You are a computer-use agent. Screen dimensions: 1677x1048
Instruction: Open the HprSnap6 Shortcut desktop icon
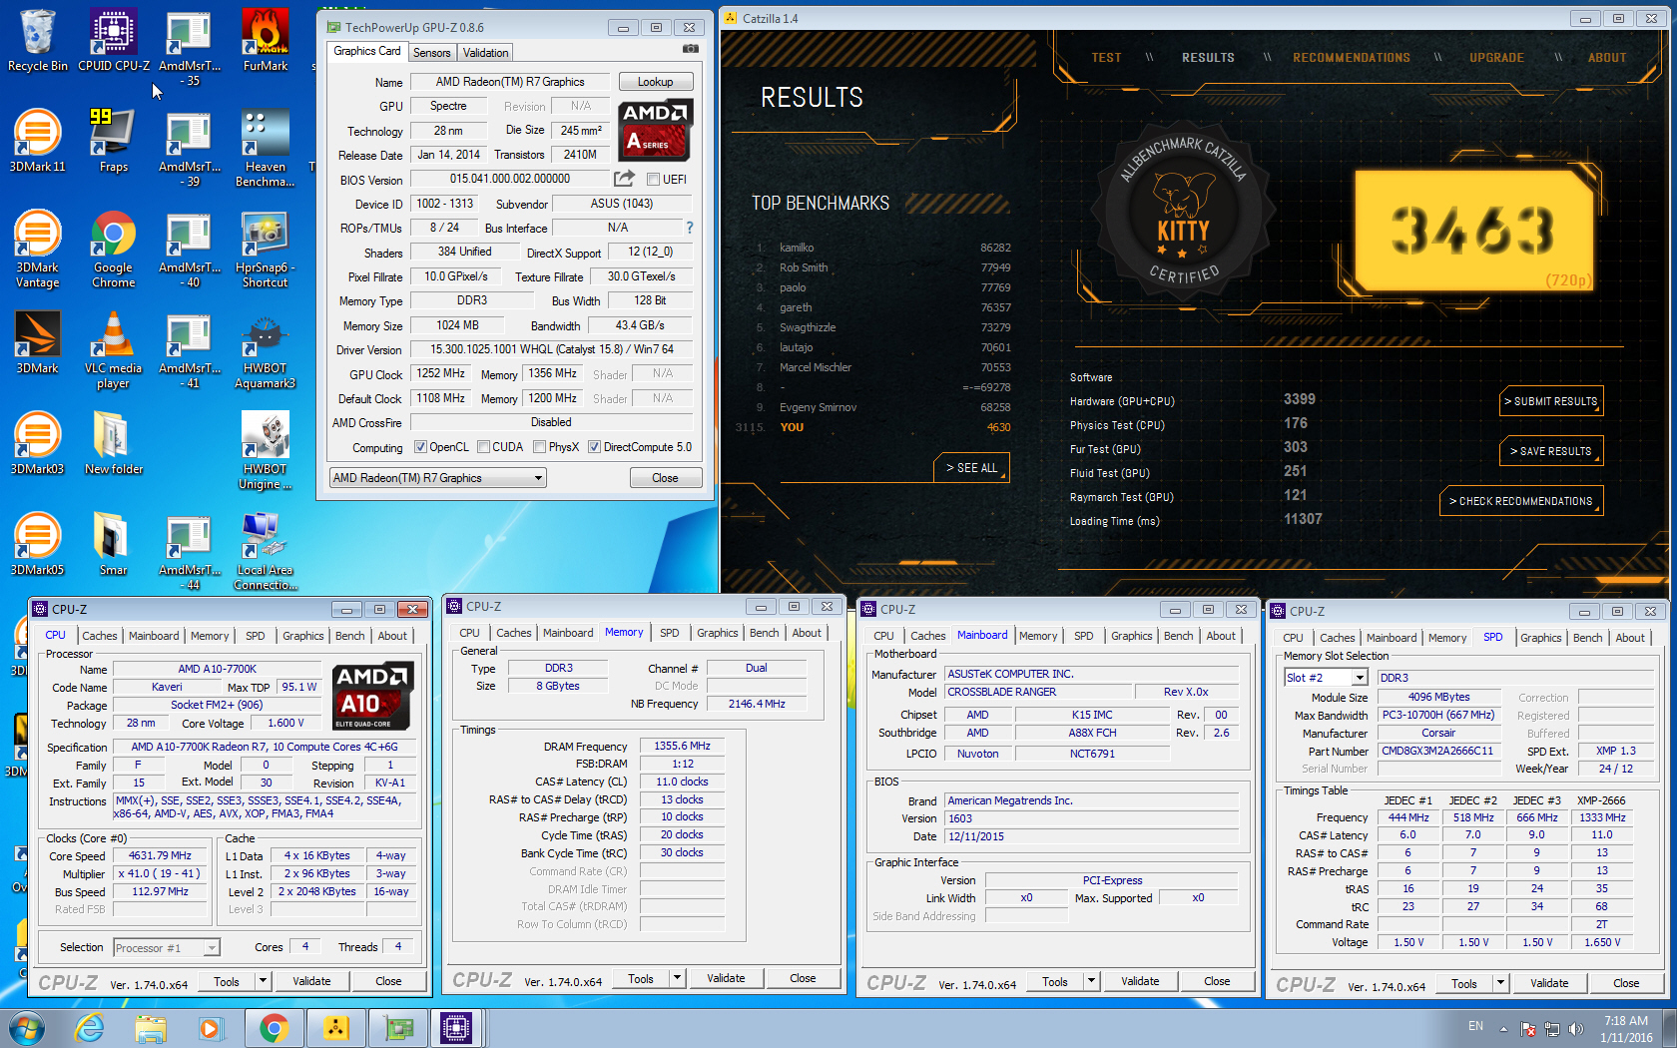pyautogui.click(x=265, y=249)
